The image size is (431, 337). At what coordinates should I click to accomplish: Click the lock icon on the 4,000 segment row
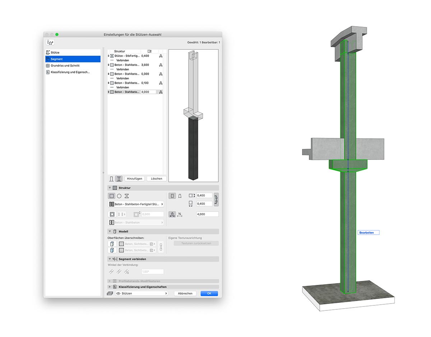(161, 92)
